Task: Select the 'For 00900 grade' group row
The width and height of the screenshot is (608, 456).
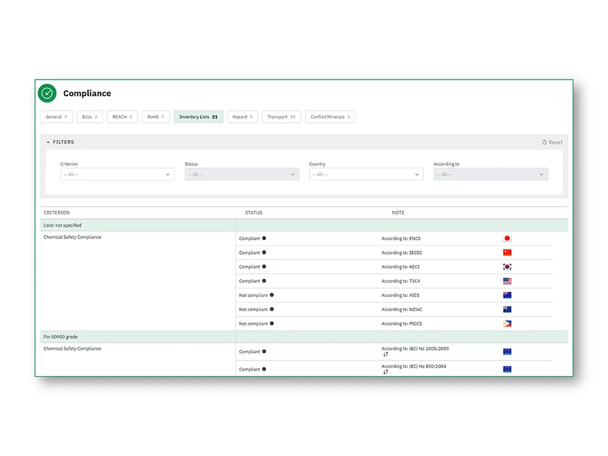Action: click(x=304, y=337)
